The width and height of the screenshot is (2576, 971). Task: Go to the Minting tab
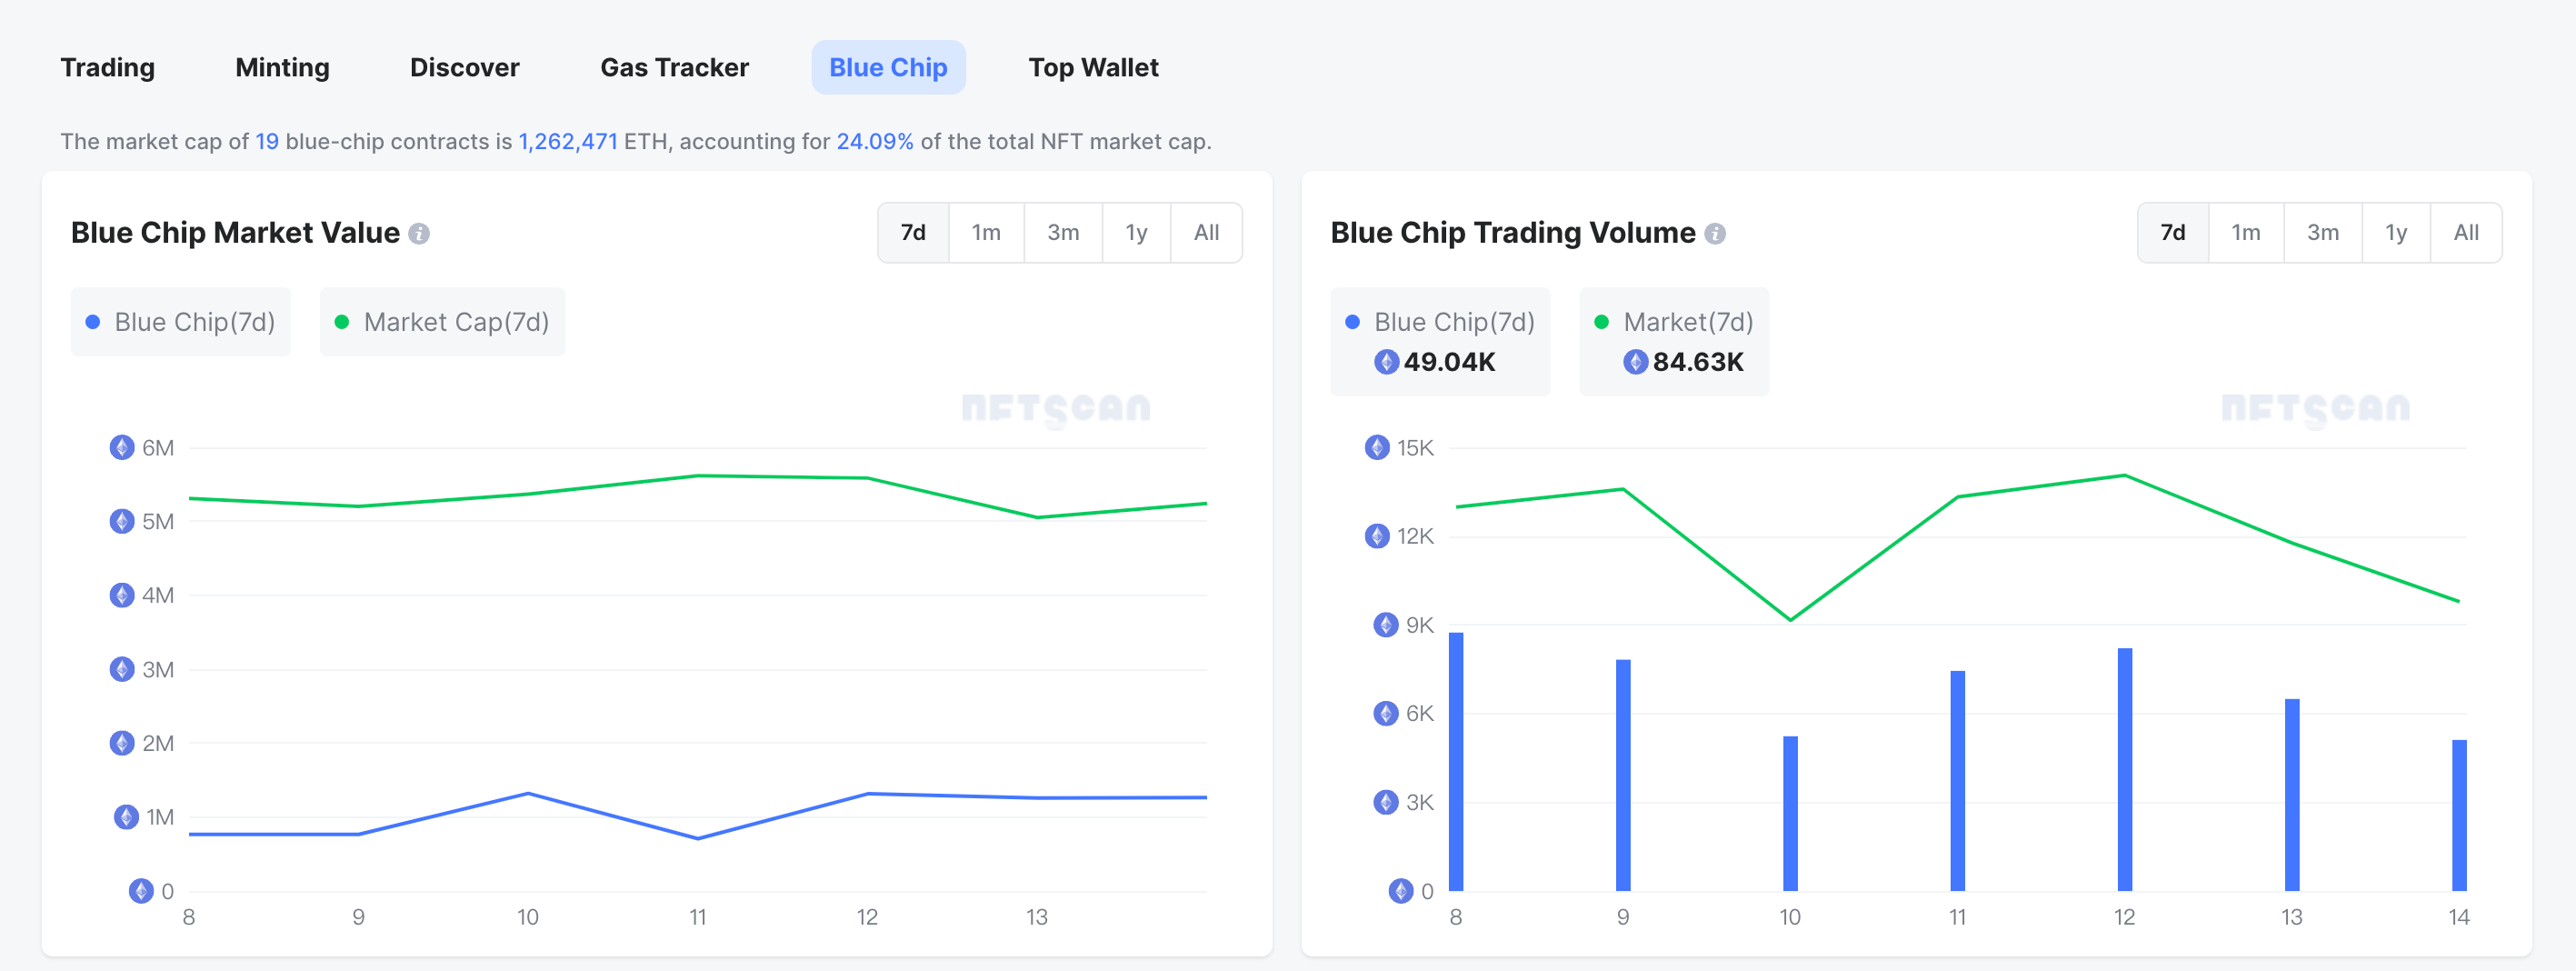click(x=282, y=67)
